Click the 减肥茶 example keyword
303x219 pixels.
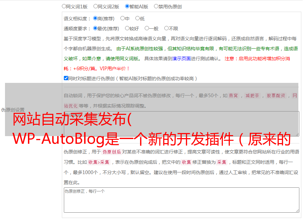252,96
